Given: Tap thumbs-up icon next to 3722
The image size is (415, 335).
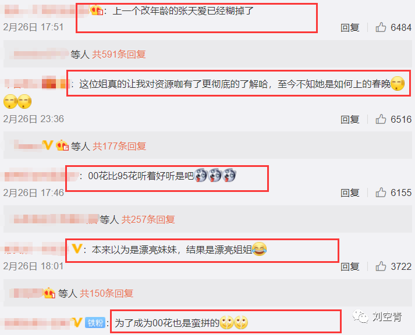Looking at the screenshot, I should 381,266.
